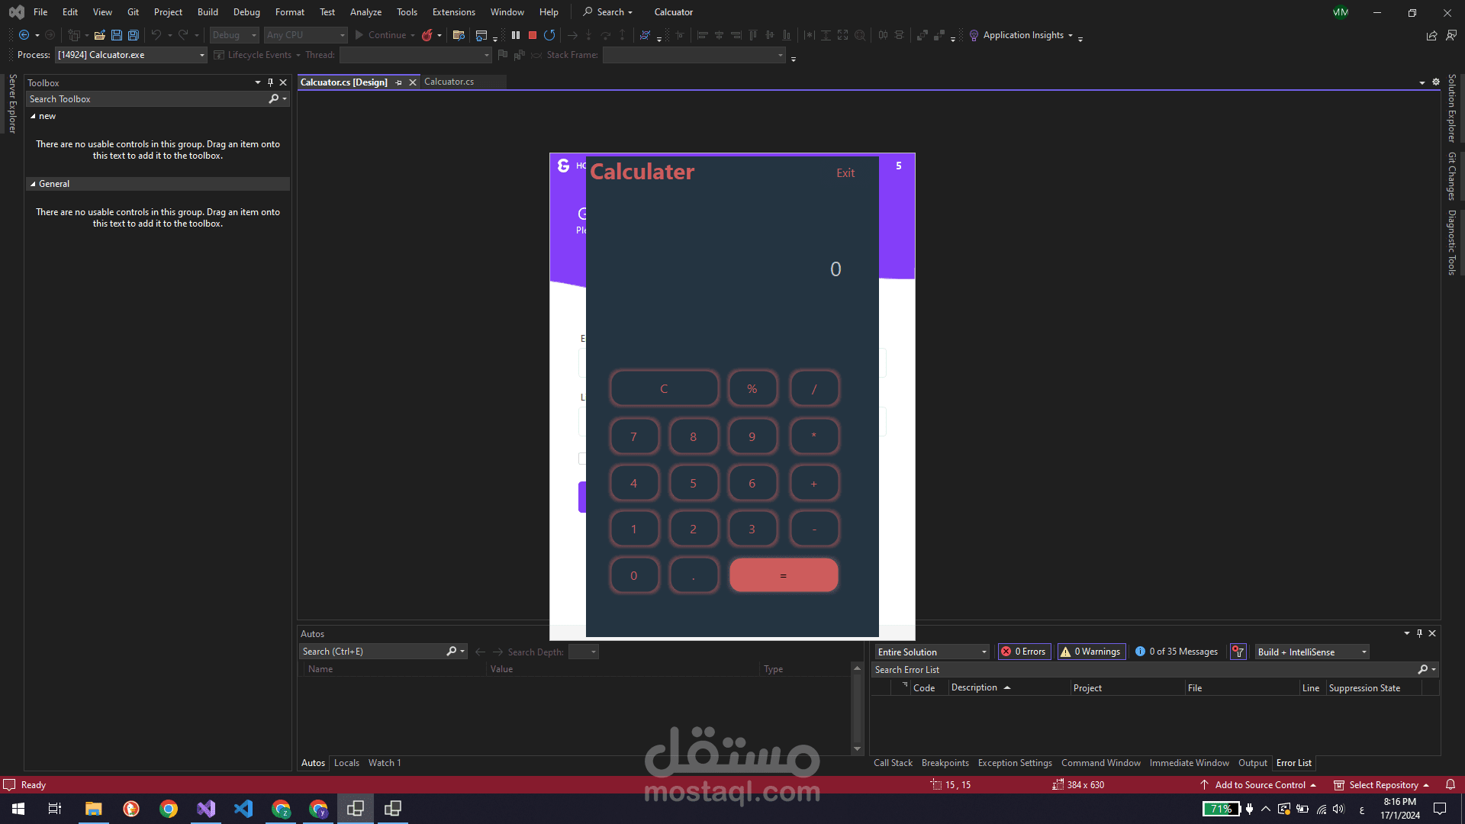Click the Save All toolbar icon
The image size is (1465, 824).
pyautogui.click(x=134, y=35)
